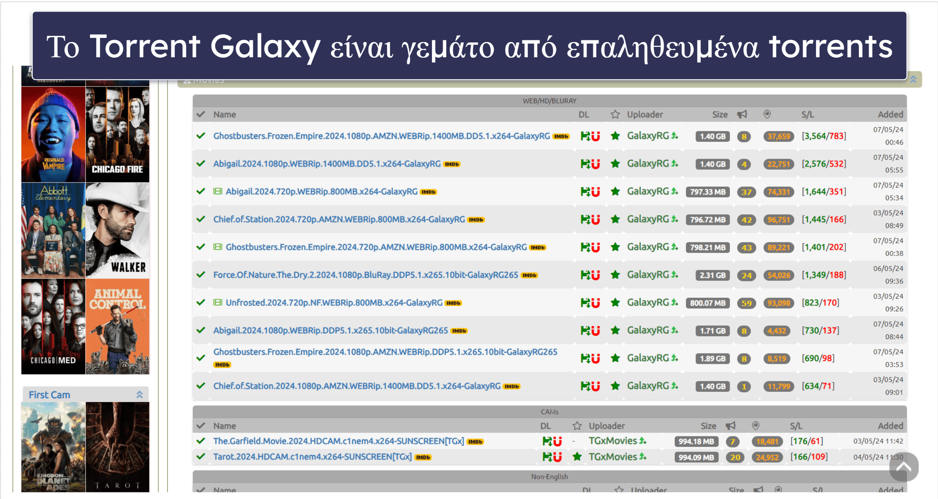Click film strip icon beside Unfrosted.2024.720p
938x499 pixels.
[x=218, y=302]
